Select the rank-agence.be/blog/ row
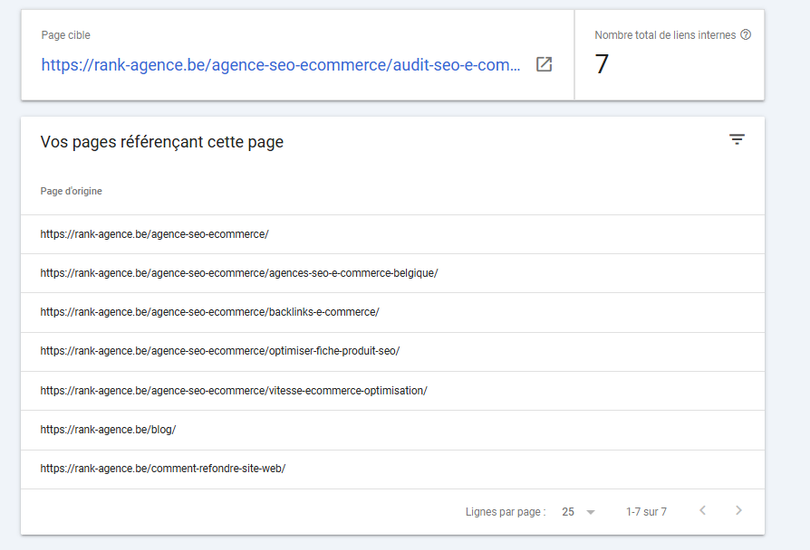The height and width of the screenshot is (550, 810). [108, 430]
